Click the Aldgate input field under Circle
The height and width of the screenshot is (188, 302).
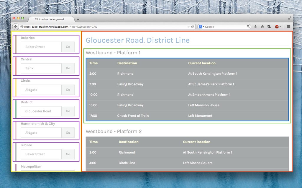point(41,90)
